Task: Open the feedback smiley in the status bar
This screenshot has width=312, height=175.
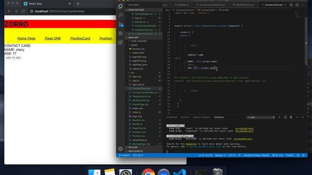Action: 298,155
